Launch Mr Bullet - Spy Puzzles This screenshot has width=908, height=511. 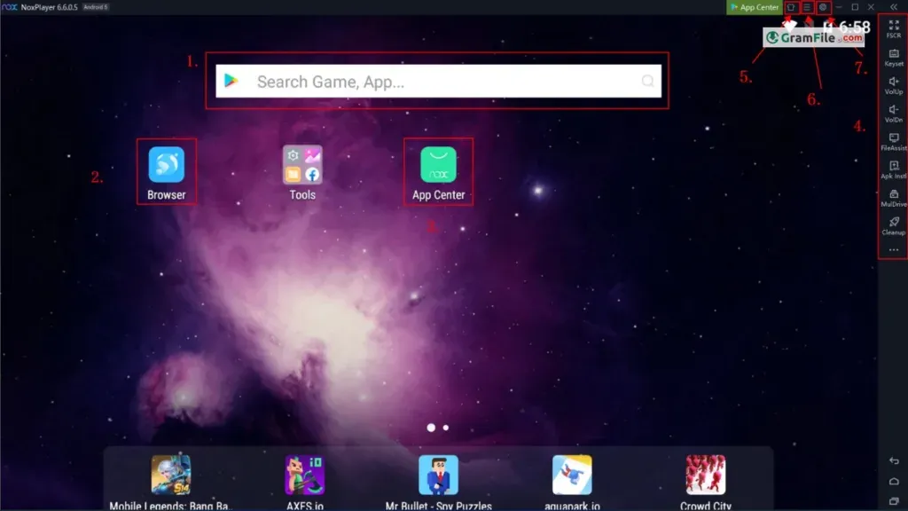(x=438, y=476)
